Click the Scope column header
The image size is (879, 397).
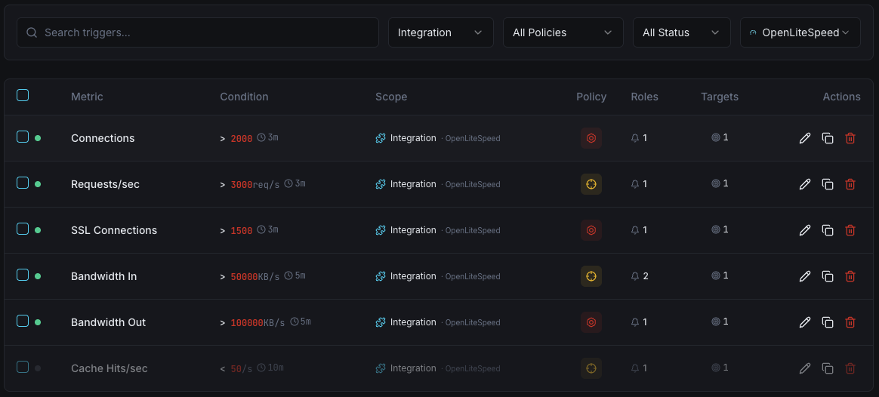(391, 97)
